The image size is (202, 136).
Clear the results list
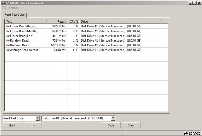(131, 125)
